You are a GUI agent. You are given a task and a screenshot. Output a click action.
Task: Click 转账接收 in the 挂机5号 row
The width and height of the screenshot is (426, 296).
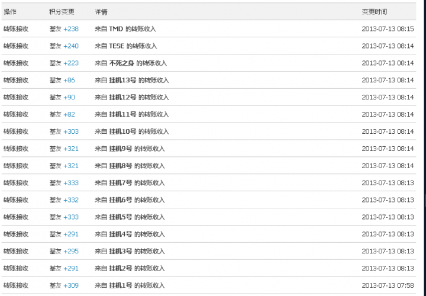click(x=16, y=217)
